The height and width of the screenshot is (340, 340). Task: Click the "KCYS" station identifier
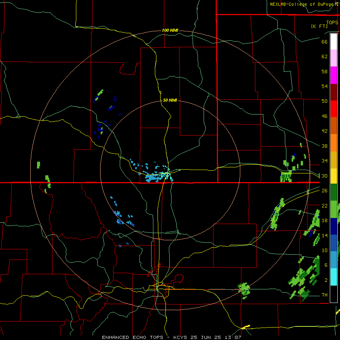coord(181,337)
